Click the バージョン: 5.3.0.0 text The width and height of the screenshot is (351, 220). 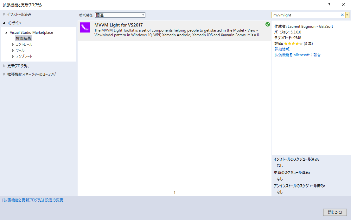coord(288,32)
